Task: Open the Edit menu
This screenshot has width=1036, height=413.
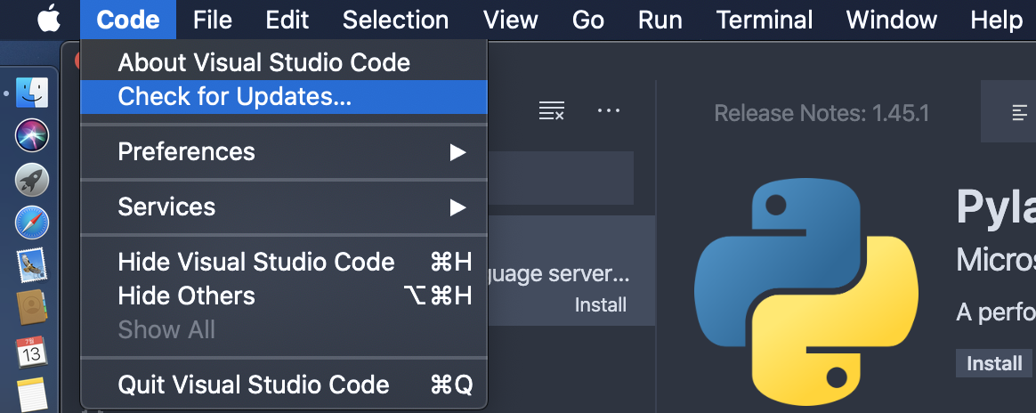Action: [x=287, y=20]
